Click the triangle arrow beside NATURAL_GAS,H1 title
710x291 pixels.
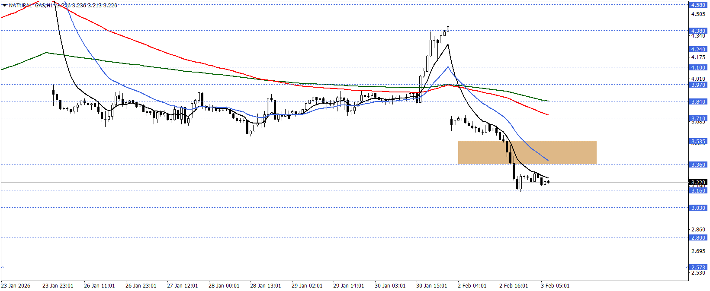tap(5, 6)
